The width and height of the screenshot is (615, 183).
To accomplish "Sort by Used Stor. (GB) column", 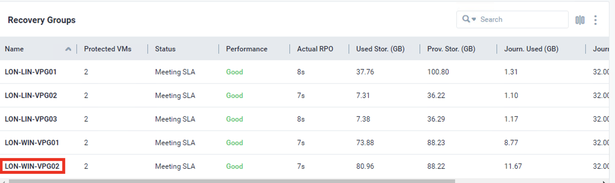I will [380, 49].
